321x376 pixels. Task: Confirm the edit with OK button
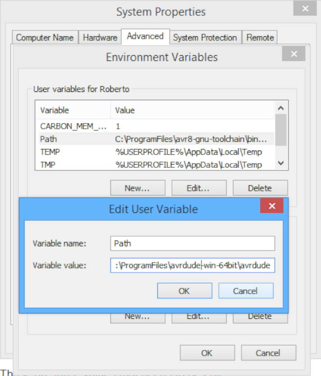click(184, 290)
